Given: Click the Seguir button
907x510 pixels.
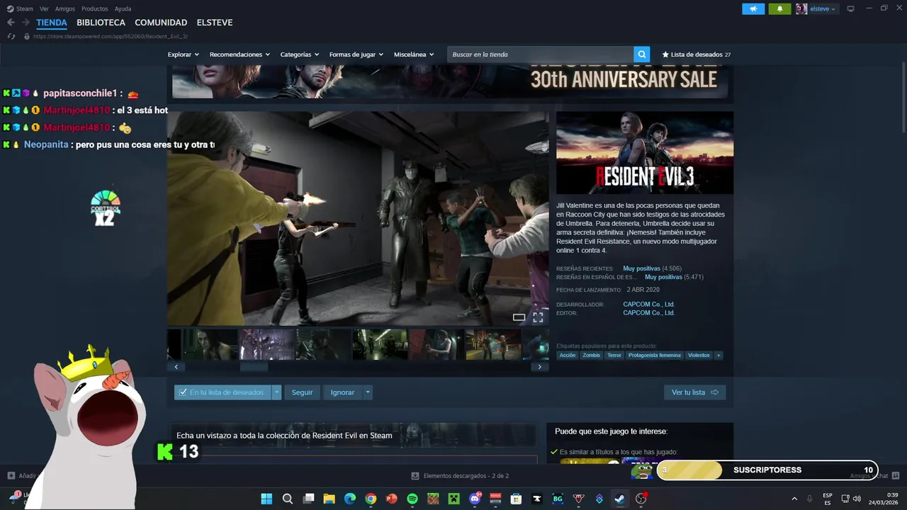Looking at the screenshot, I should click(x=302, y=392).
